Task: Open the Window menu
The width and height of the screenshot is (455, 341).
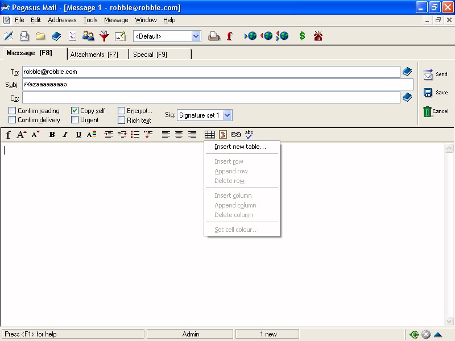Action: coord(146,20)
